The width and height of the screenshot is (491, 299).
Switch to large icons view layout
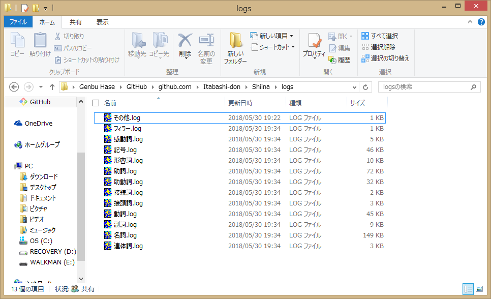pos(479,289)
